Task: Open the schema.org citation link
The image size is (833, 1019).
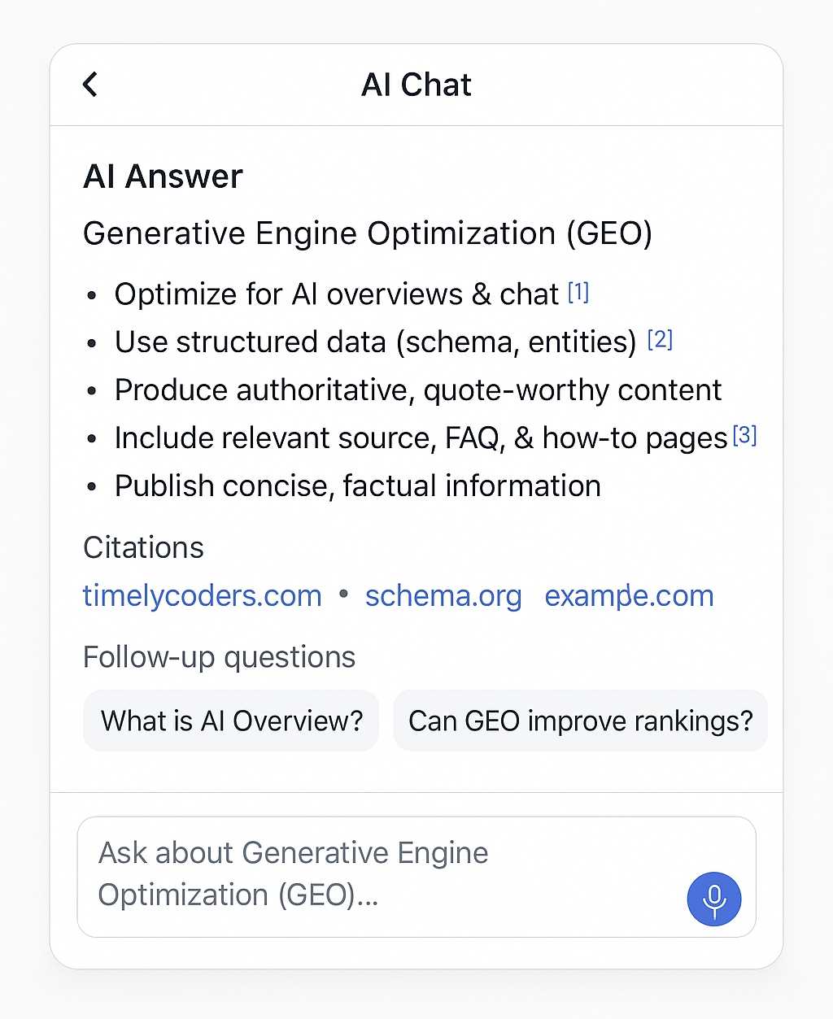Action: click(x=443, y=595)
